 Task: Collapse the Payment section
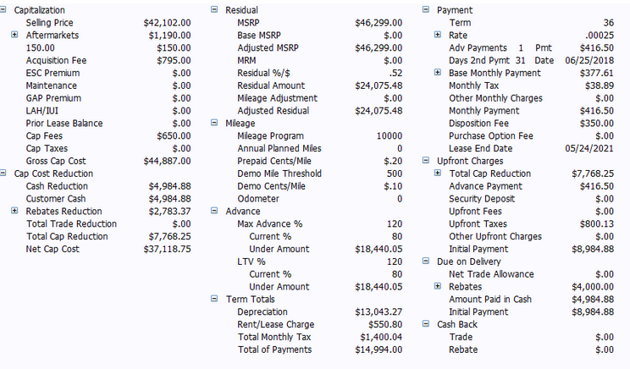426,9
